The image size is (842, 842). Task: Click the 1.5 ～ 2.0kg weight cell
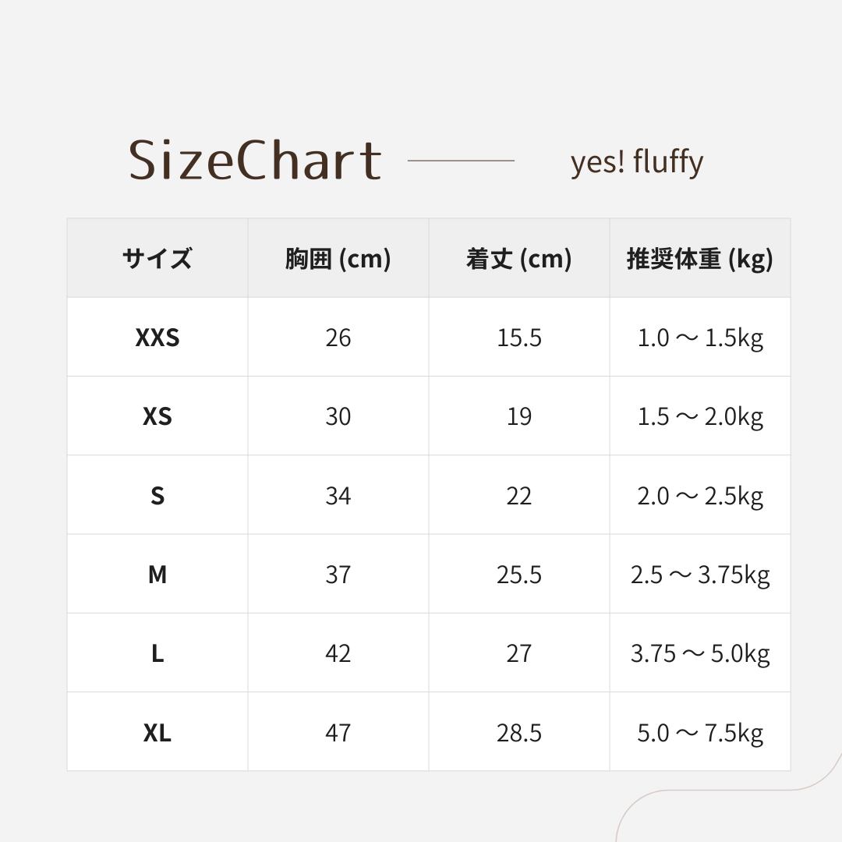[699, 416]
